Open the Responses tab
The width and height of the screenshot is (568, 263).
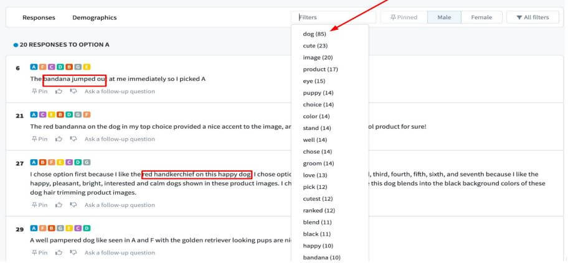[x=39, y=17]
